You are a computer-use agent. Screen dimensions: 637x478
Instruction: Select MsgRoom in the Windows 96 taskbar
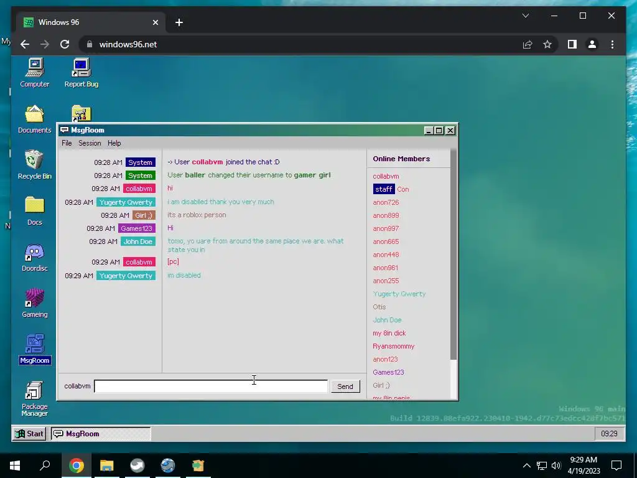[101, 434]
